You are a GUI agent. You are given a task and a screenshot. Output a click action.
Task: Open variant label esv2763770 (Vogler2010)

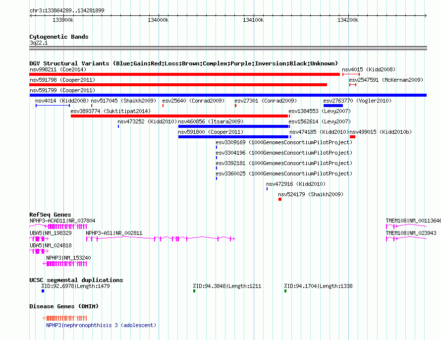tap(357, 101)
